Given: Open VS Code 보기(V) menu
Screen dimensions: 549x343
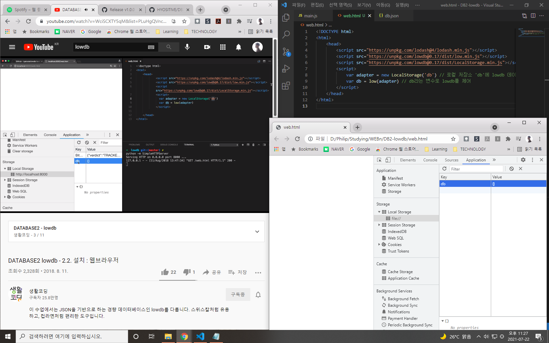Looking at the screenshot, I should tap(364, 5).
